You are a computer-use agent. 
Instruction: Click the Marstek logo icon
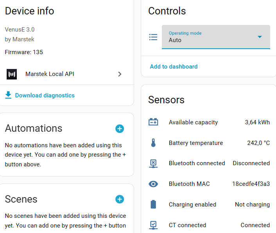pos(12,74)
